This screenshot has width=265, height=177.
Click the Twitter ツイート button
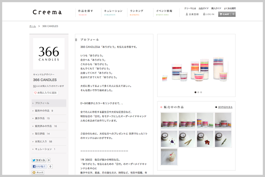(x=39, y=160)
